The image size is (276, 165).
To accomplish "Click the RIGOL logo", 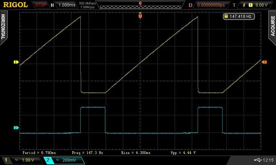I will [16, 5].
